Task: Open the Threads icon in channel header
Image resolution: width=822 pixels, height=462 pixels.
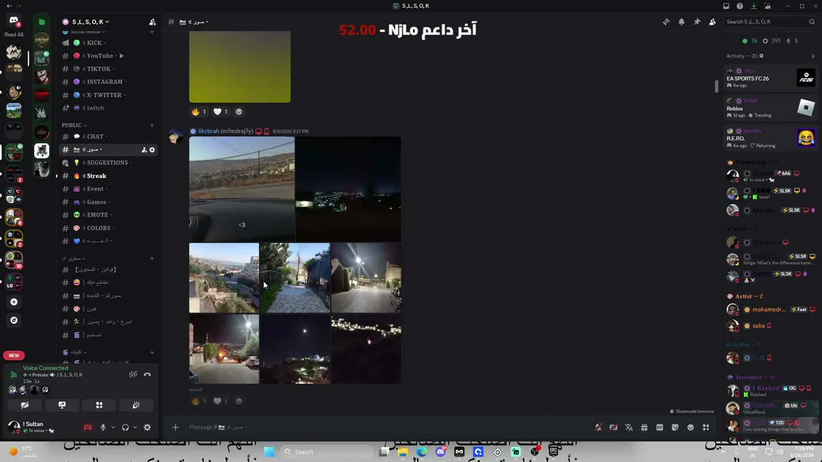Action: tap(666, 22)
